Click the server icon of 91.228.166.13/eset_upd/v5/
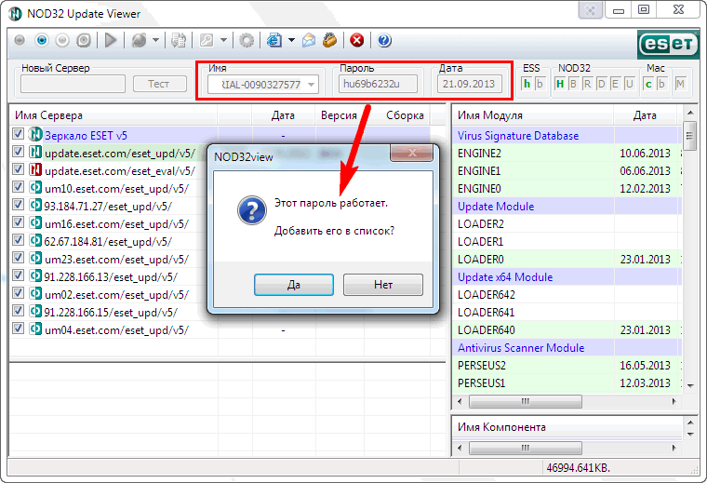Viewport: 707px width, 483px height. pyautogui.click(x=35, y=275)
